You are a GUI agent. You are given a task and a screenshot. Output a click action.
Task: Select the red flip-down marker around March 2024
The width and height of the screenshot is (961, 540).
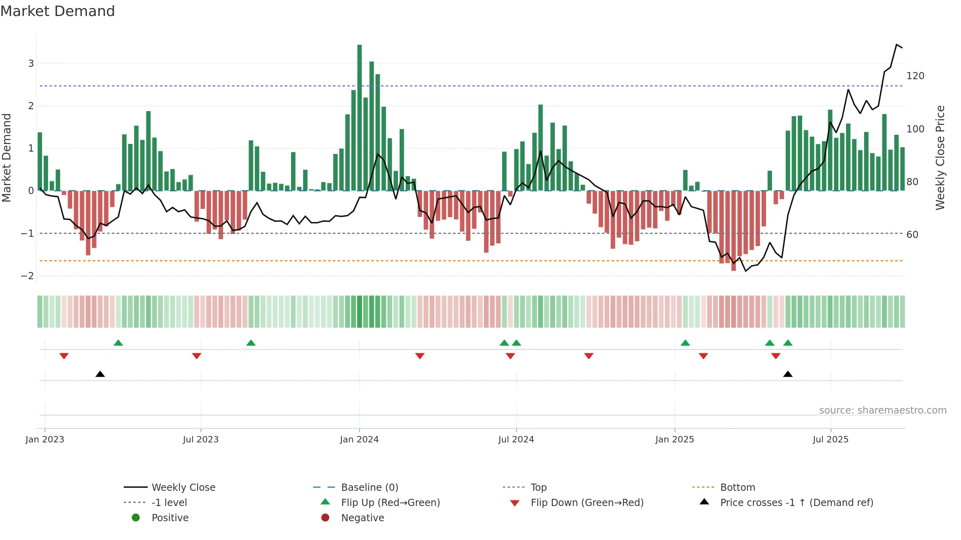pos(420,356)
